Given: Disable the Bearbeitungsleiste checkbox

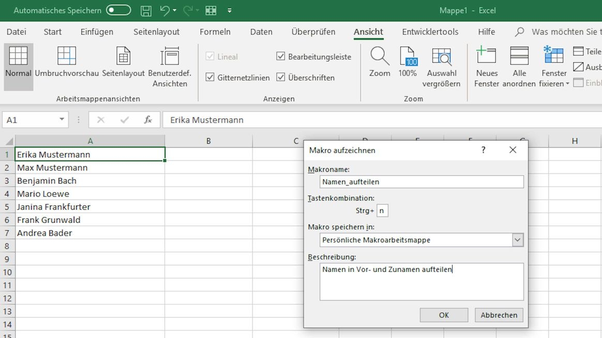Looking at the screenshot, I should (281, 57).
